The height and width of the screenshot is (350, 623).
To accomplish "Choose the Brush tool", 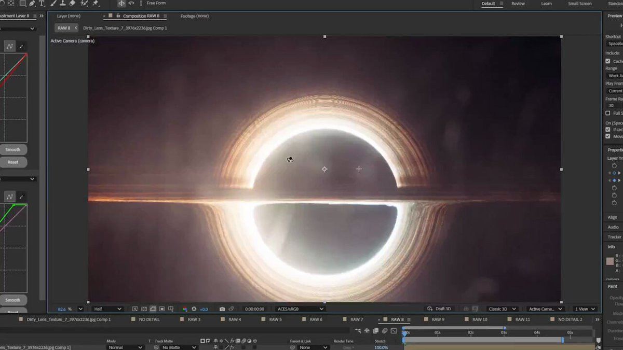I will click(x=53, y=3).
